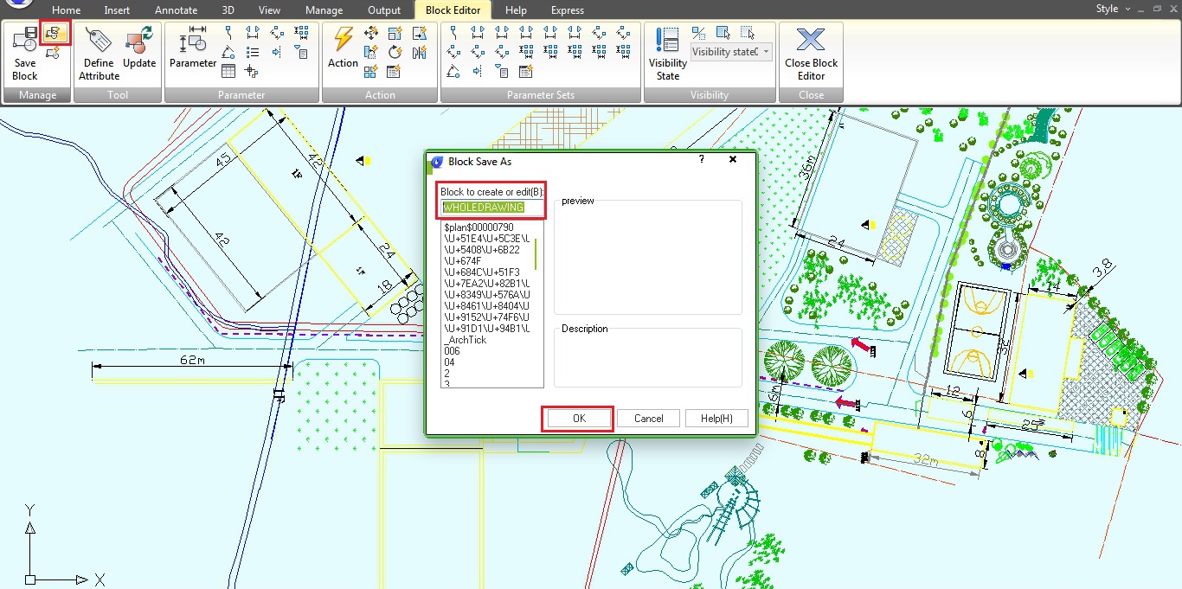Expand the Visibility state dropdown
The height and width of the screenshot is (589, 1182).
point(766,52)
